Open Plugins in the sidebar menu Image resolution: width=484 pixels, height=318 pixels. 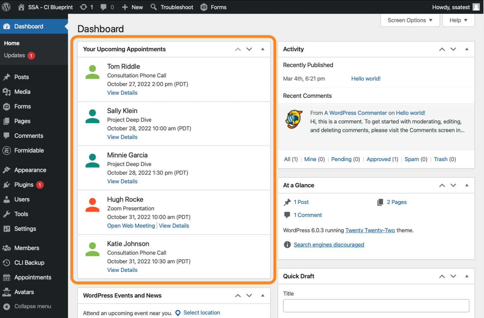pyautogui.click(x=24, y=185)
